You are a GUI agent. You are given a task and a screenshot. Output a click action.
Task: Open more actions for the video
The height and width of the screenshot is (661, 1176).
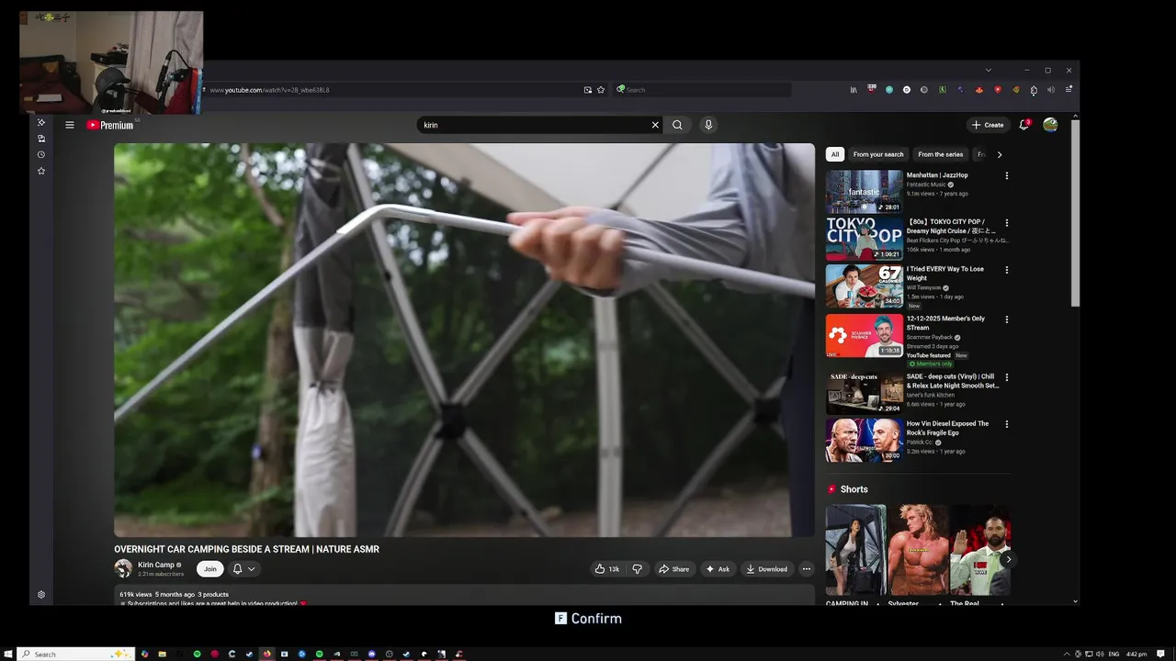pos(807,569)
